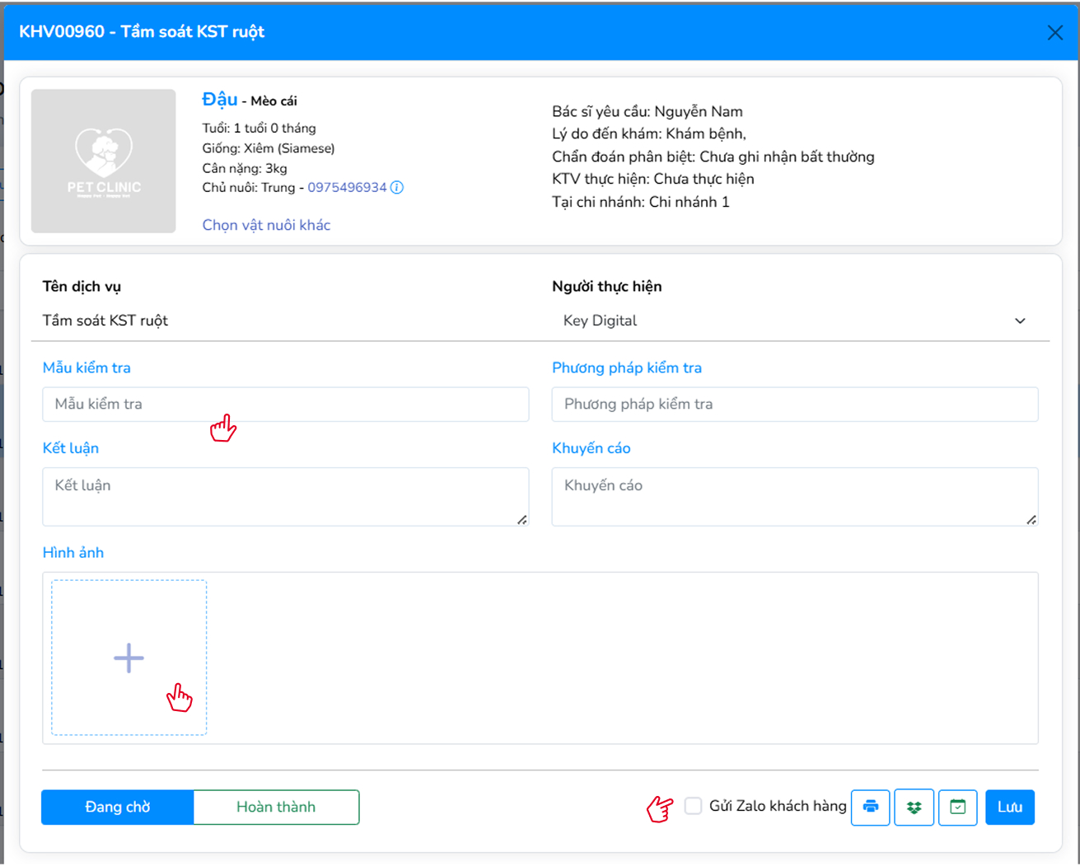Close the KHV00960 dialog with X
The height and width of the screenshot is (866, 1080).
[1054, 32]
